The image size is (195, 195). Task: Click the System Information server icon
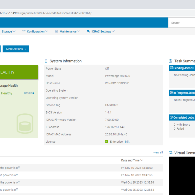[x=46, y=61]
